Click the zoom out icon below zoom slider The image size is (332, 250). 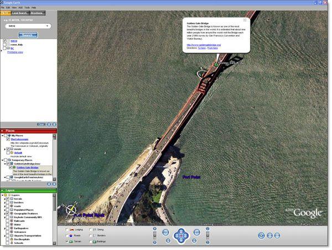coord(155,242)
